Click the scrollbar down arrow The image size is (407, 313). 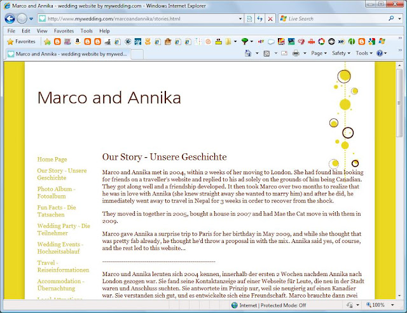pos(399,296)
